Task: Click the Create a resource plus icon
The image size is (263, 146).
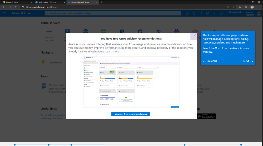Action: (x=49, y=32)
